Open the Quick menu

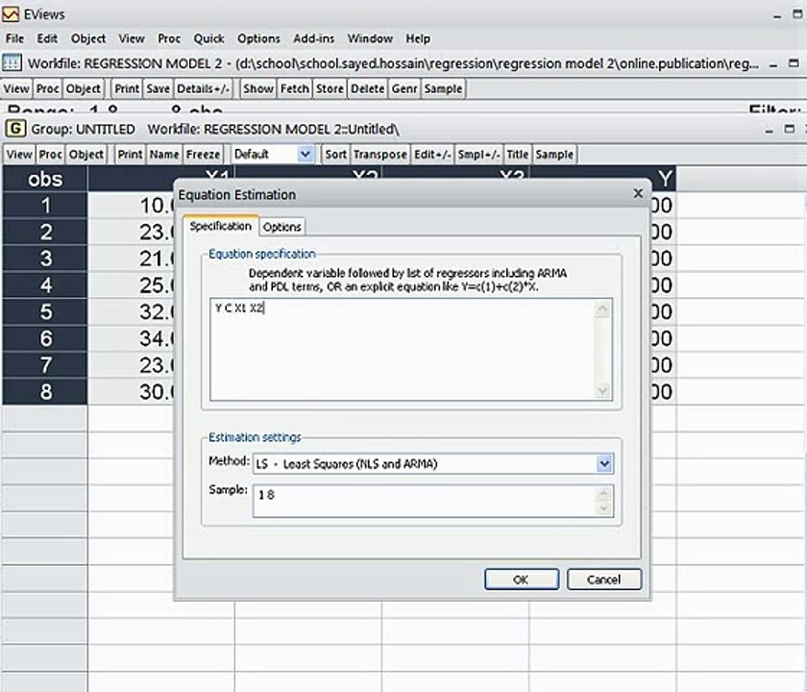[x=208, y=38]
